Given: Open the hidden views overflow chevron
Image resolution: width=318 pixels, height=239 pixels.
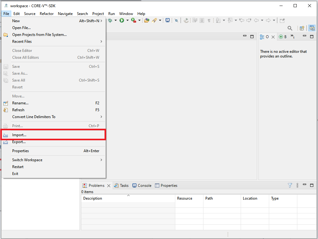Looking at the screenshot, I should [x=292, y=37].
